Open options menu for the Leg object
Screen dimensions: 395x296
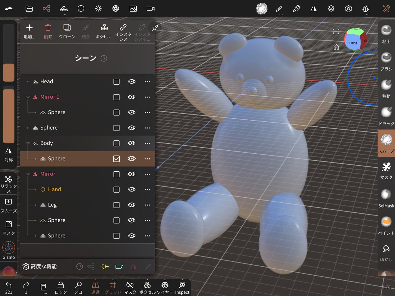[x=147, y=205]
